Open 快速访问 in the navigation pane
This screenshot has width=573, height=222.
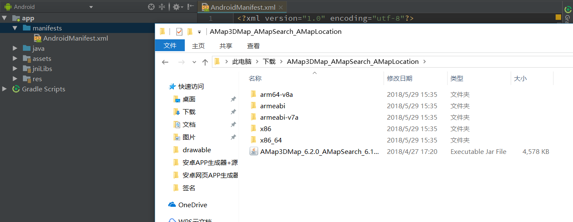tap(191, 86)
